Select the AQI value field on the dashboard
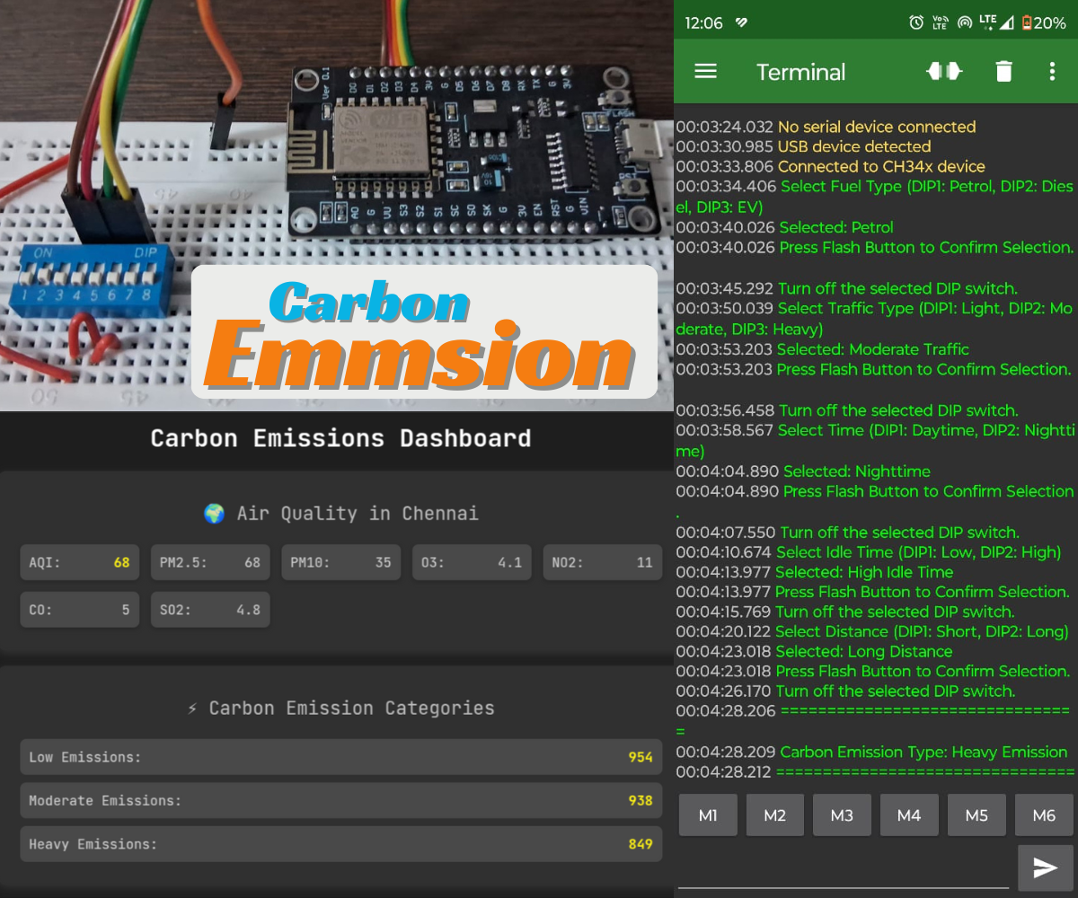The height and width of the screenshot is (898, 1078). coord(79,562)
